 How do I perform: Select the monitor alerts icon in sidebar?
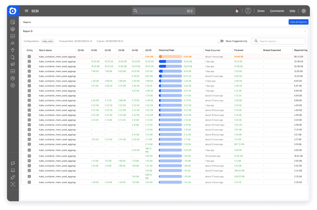13,29
